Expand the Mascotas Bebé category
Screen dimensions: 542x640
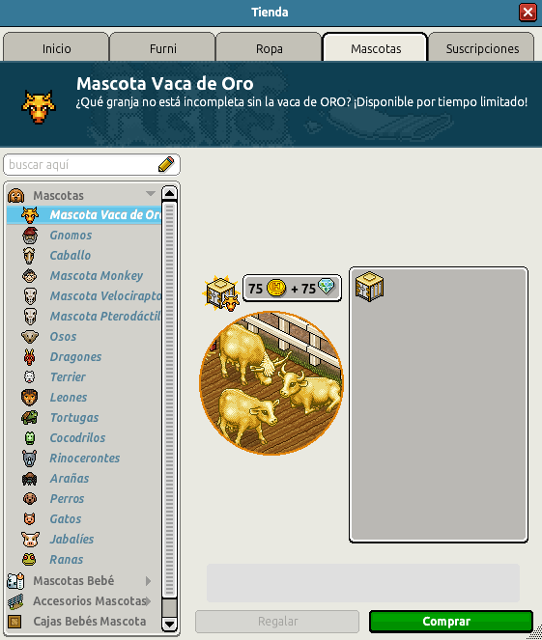[x=148, y=581]
